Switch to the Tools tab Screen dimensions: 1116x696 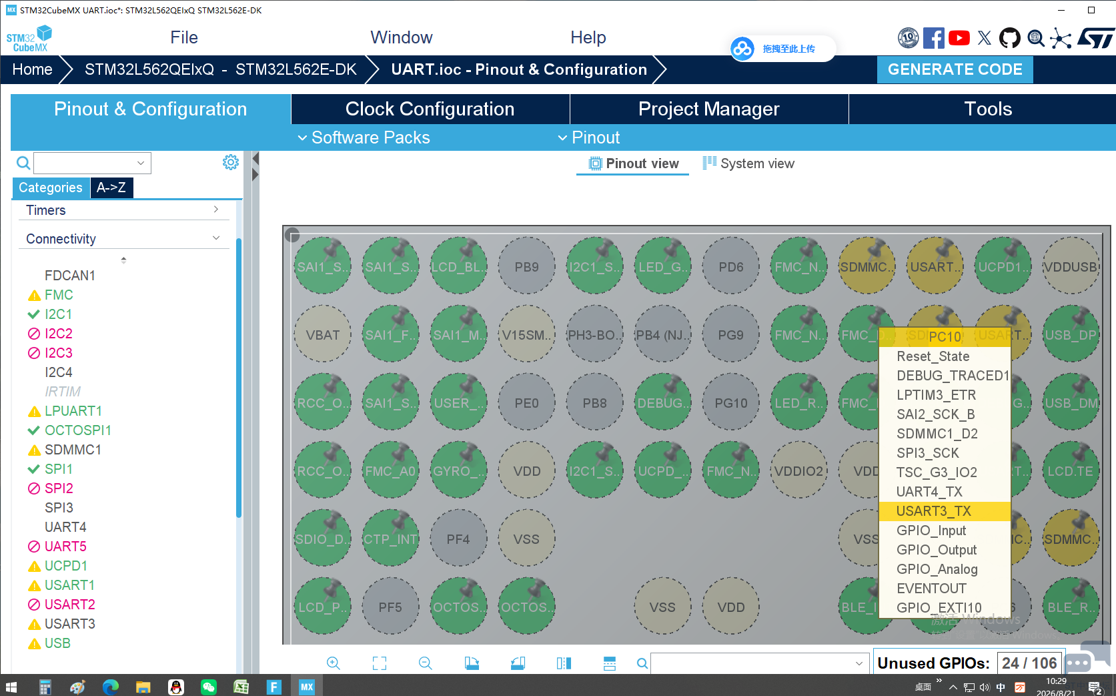coord(988,109)
